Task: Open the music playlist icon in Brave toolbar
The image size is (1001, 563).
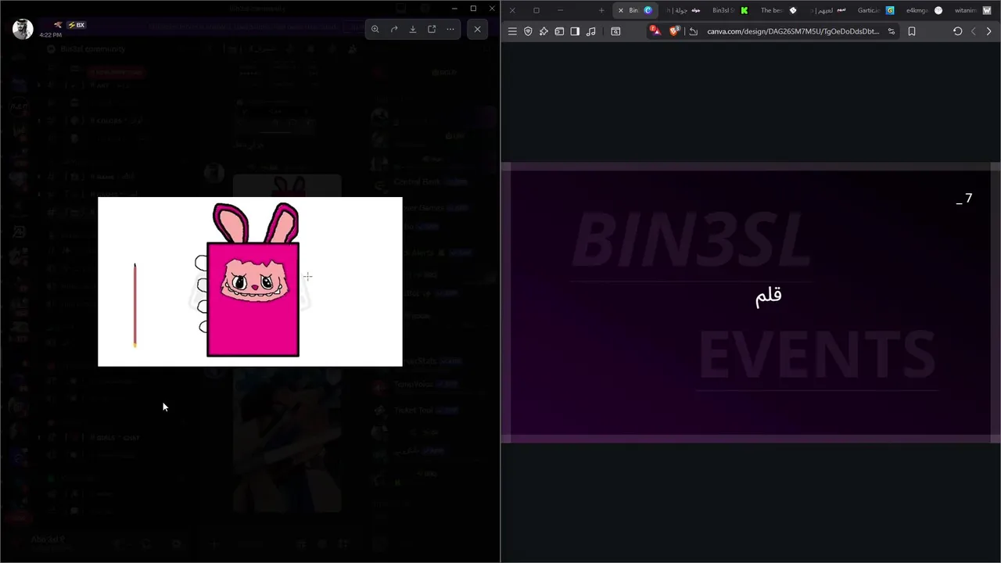Action: click(590, 31)
